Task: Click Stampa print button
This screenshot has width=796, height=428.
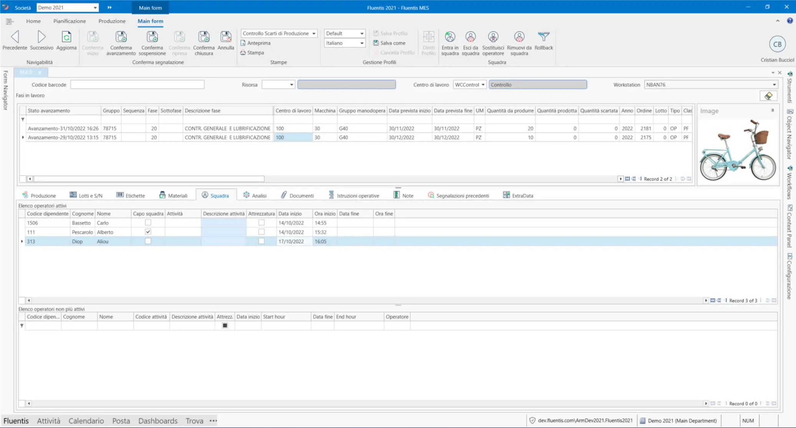Action: tap(252, 53)
